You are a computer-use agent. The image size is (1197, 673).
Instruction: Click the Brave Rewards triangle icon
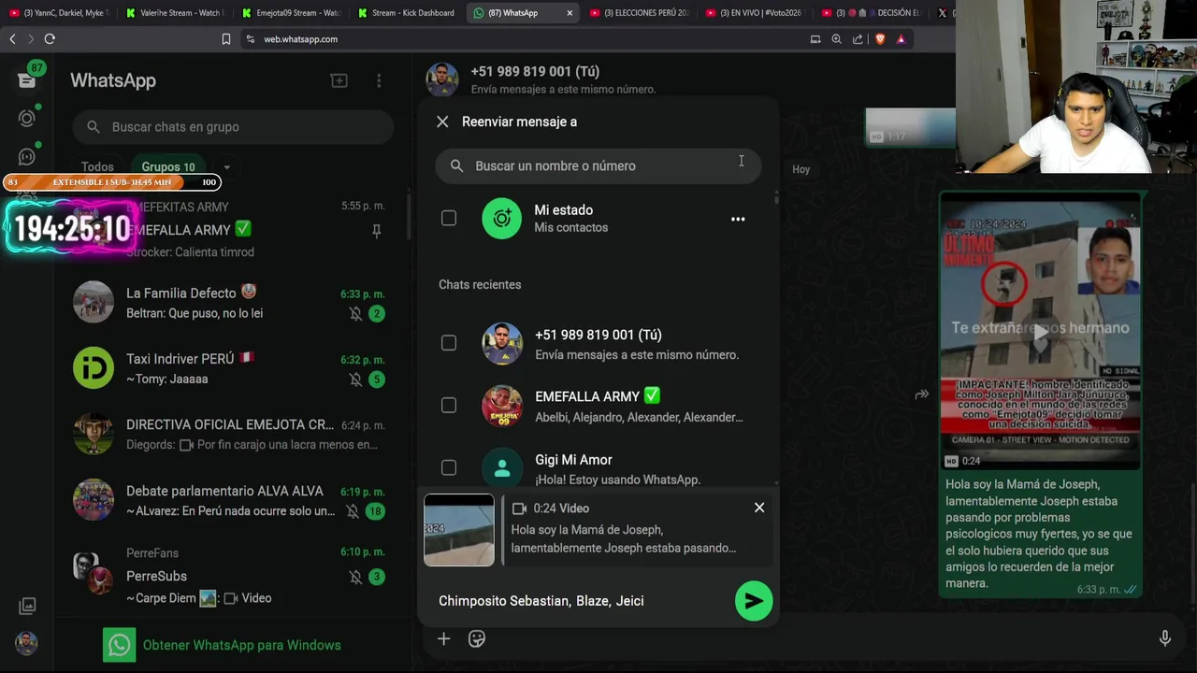(x=901, y=39)
